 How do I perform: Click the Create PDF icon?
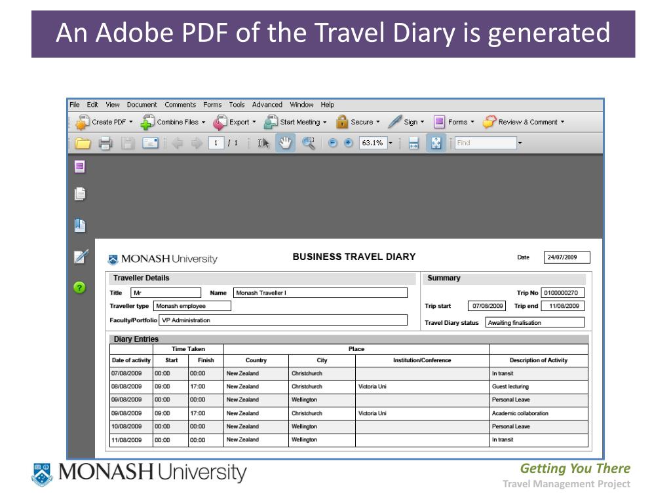click(82, 122)
